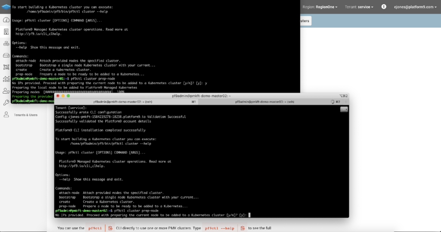
Task: Expand the Region: RegionOne dropdown
Action: pos(320,7)
